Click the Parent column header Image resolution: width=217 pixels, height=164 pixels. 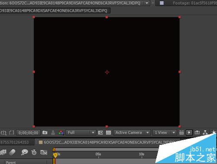11,162
